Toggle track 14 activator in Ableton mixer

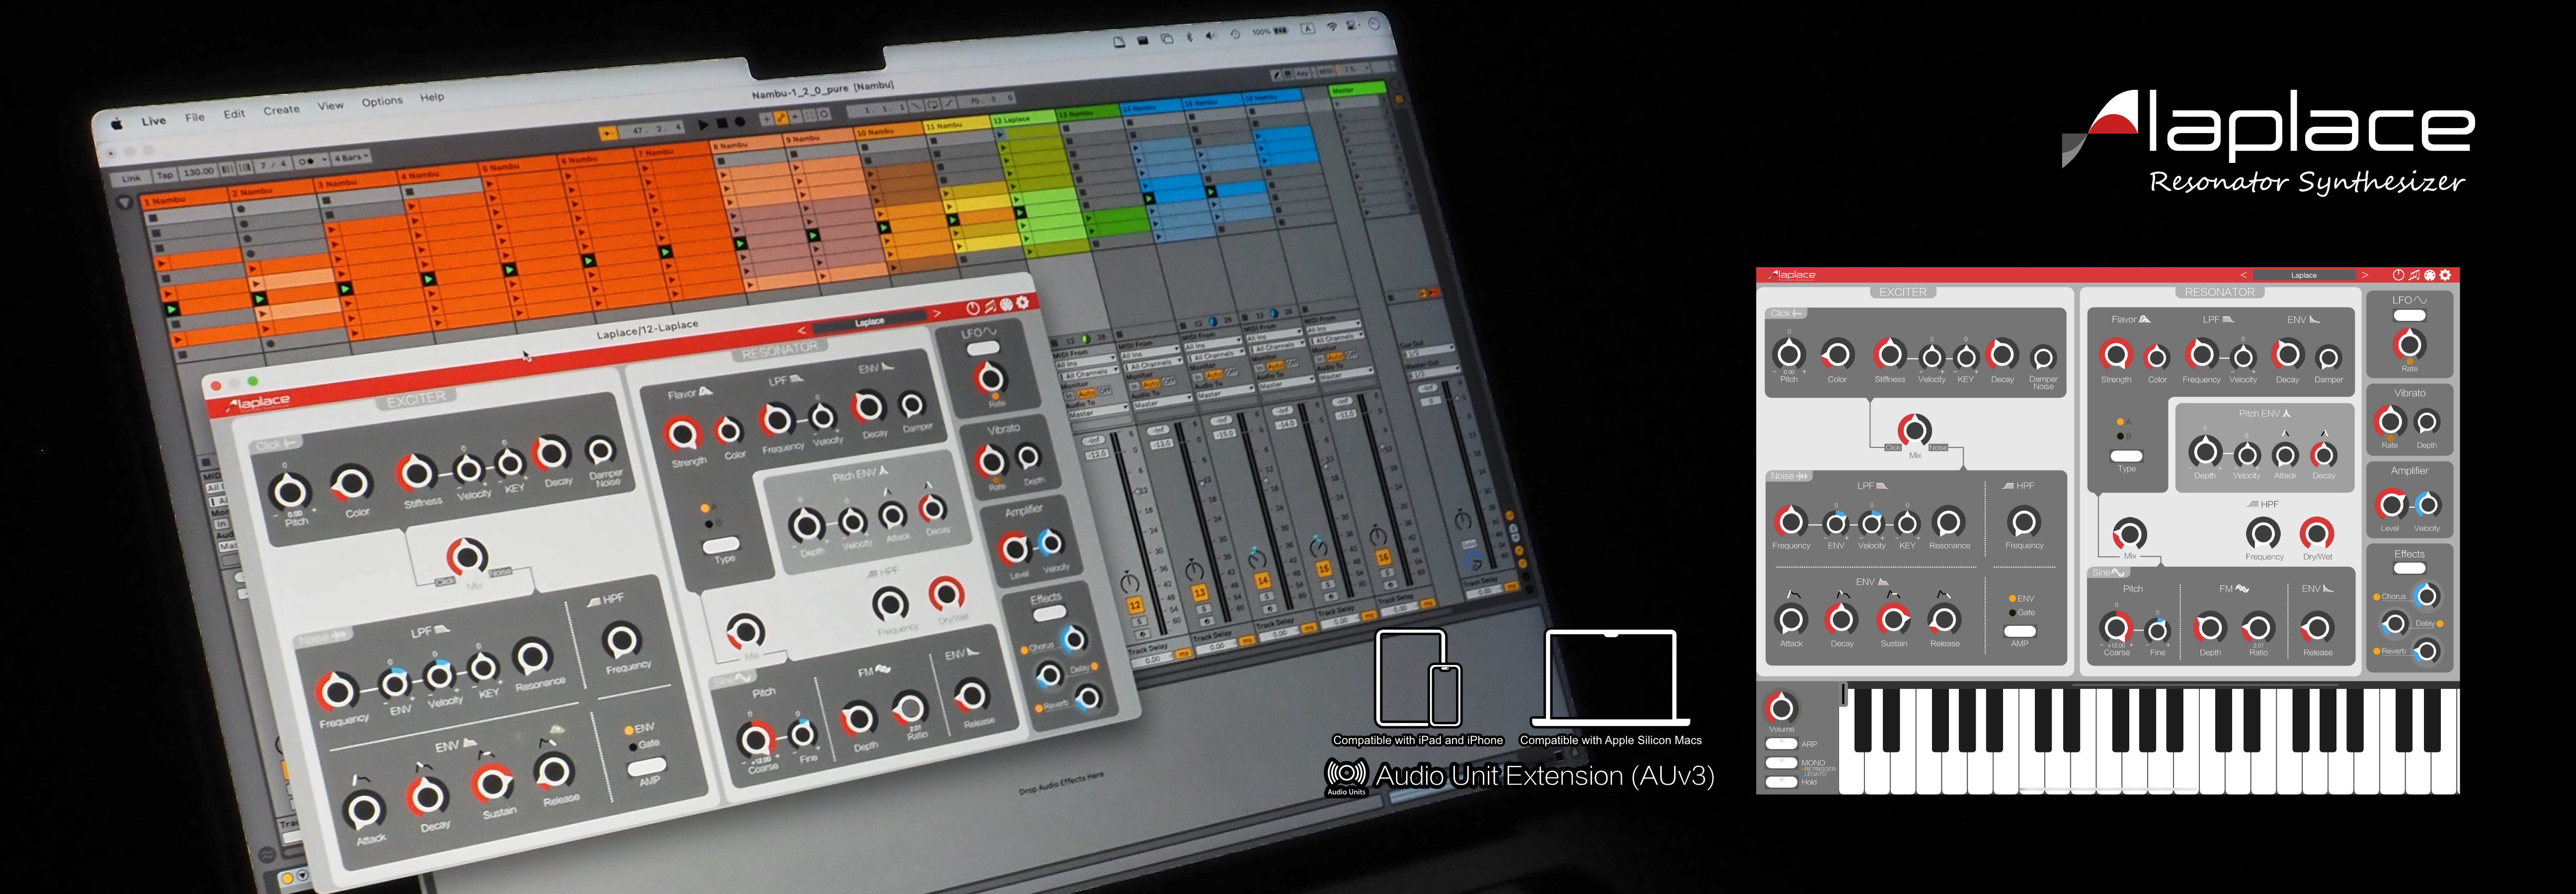pyautogui.click(x=1262, y=580)
